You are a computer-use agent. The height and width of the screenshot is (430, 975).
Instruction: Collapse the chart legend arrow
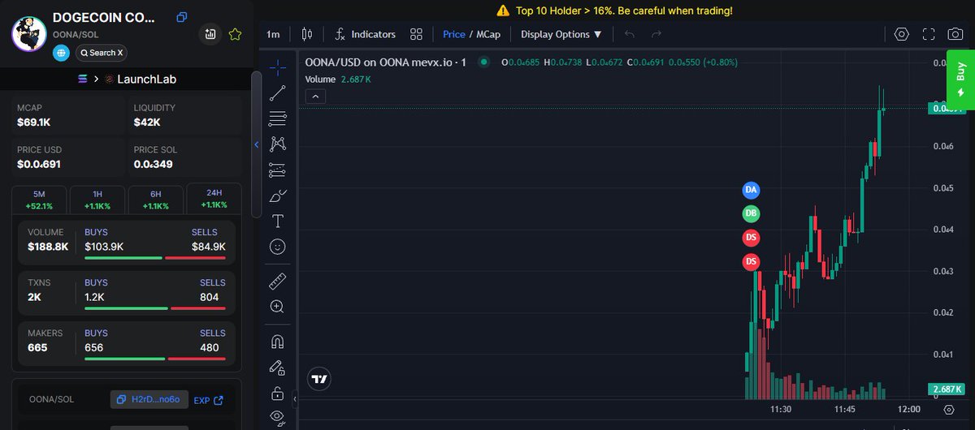tap(316, 96)
